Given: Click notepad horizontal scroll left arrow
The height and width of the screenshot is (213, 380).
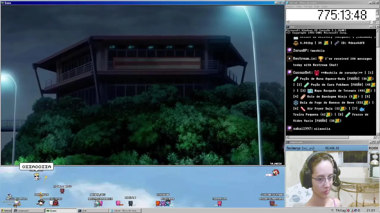Looking at the screenshot, I should point(287,22).
